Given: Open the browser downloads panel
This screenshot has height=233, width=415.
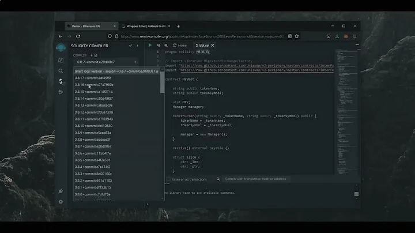Looking at the screenshot, I should point(337,36).
